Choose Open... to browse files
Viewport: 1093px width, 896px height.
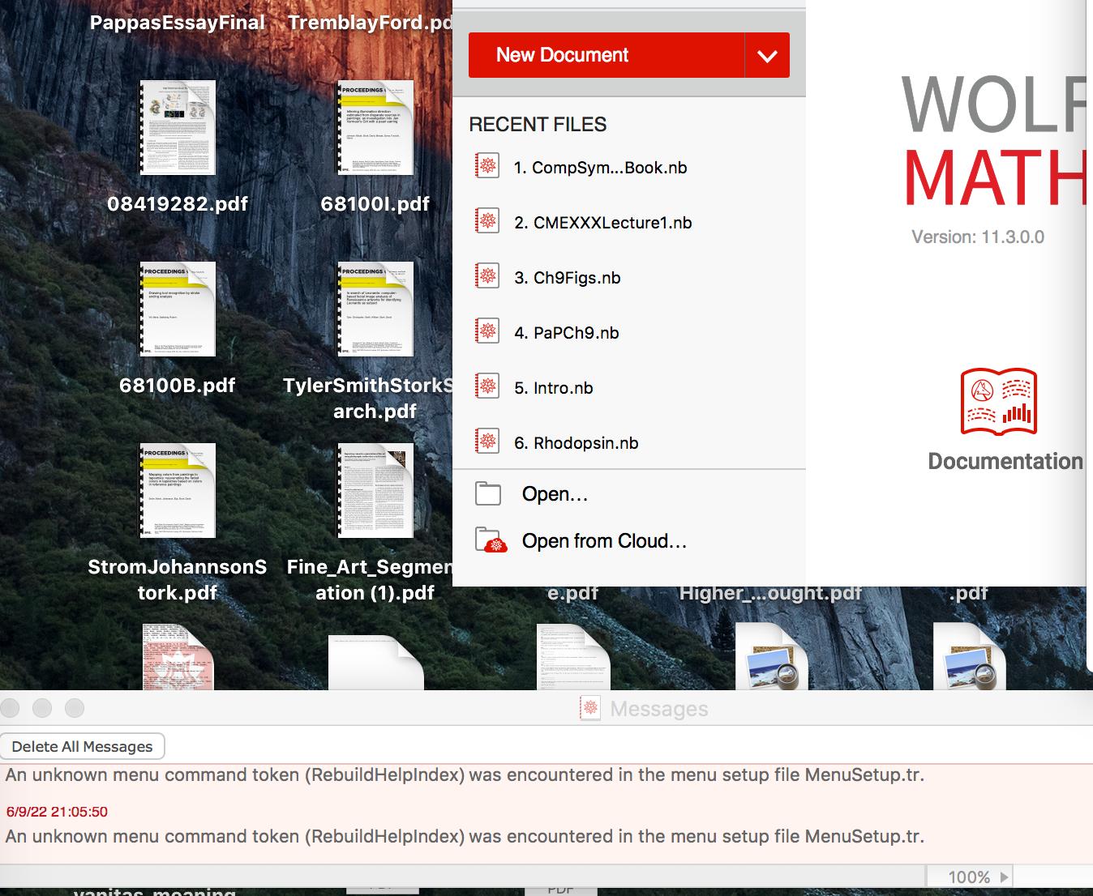pos(555,494)
